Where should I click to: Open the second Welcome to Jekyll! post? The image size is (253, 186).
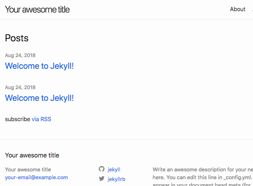click(39, 98)
